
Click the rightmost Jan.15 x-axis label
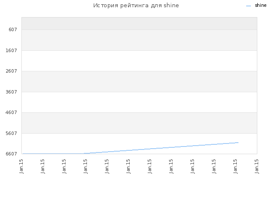tap(257, 166)
